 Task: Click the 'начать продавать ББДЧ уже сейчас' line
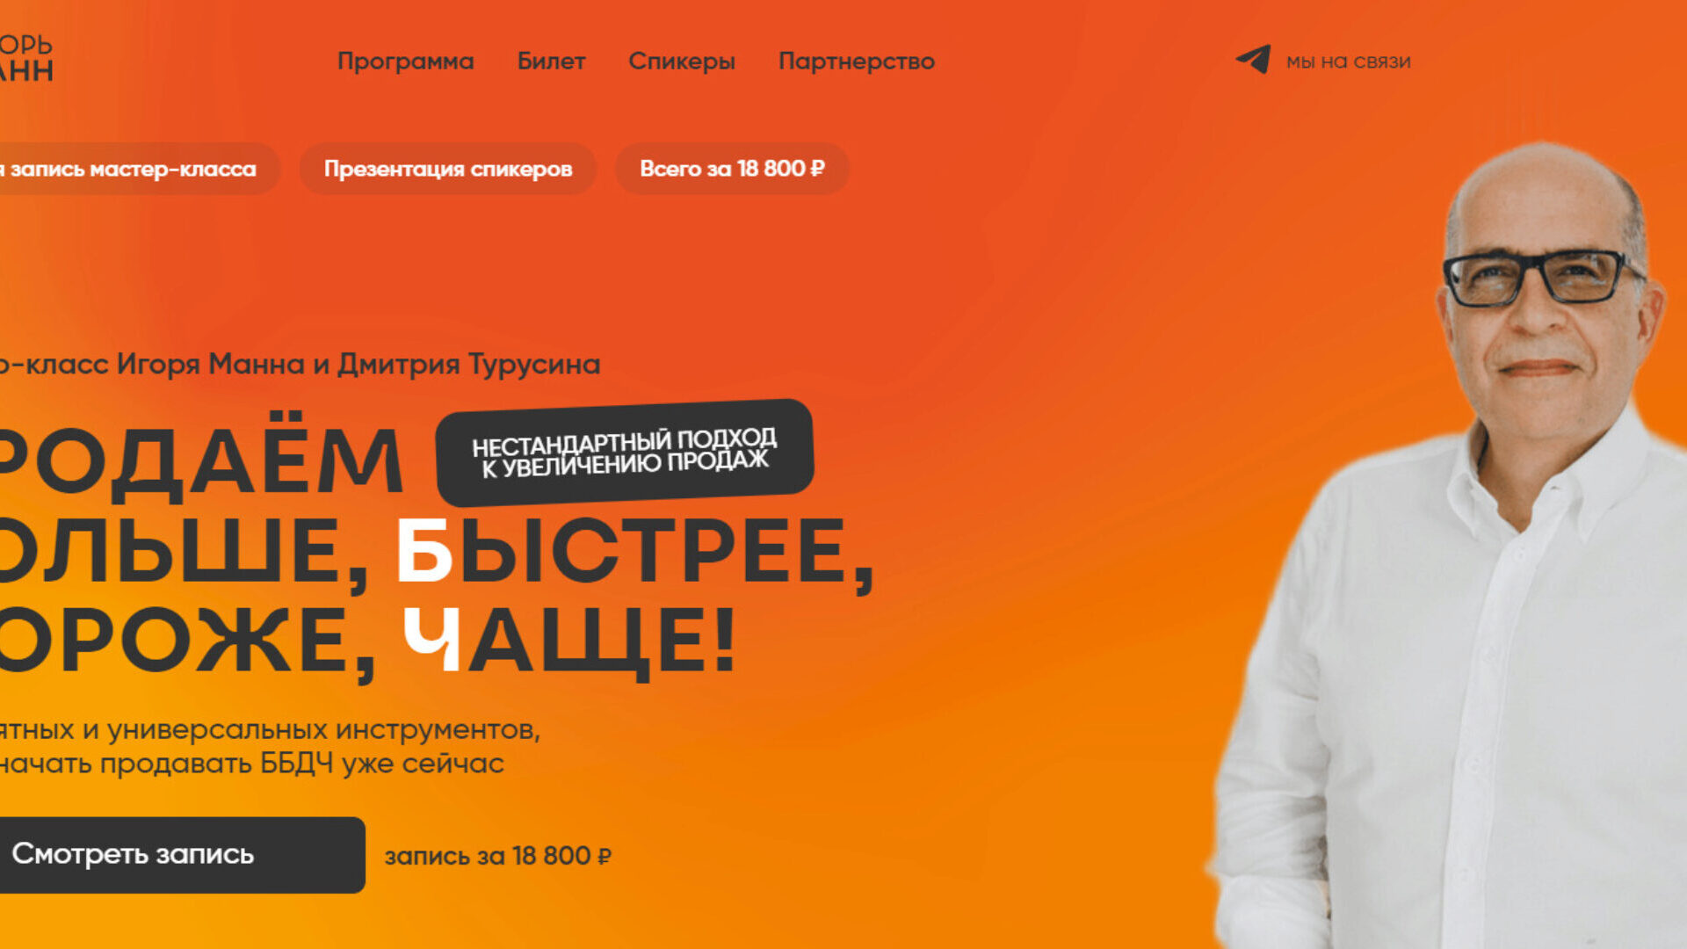[x=251, y=764]
